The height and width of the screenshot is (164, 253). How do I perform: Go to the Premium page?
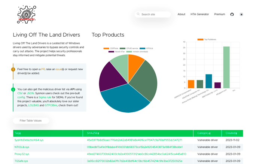click(x=219, y=14)
